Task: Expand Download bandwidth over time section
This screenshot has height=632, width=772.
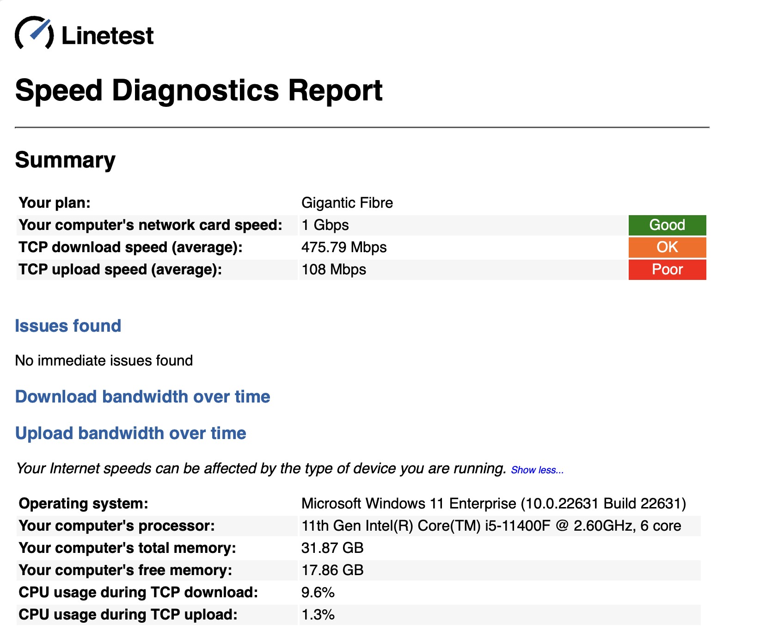Action: (x=142, y=397)
